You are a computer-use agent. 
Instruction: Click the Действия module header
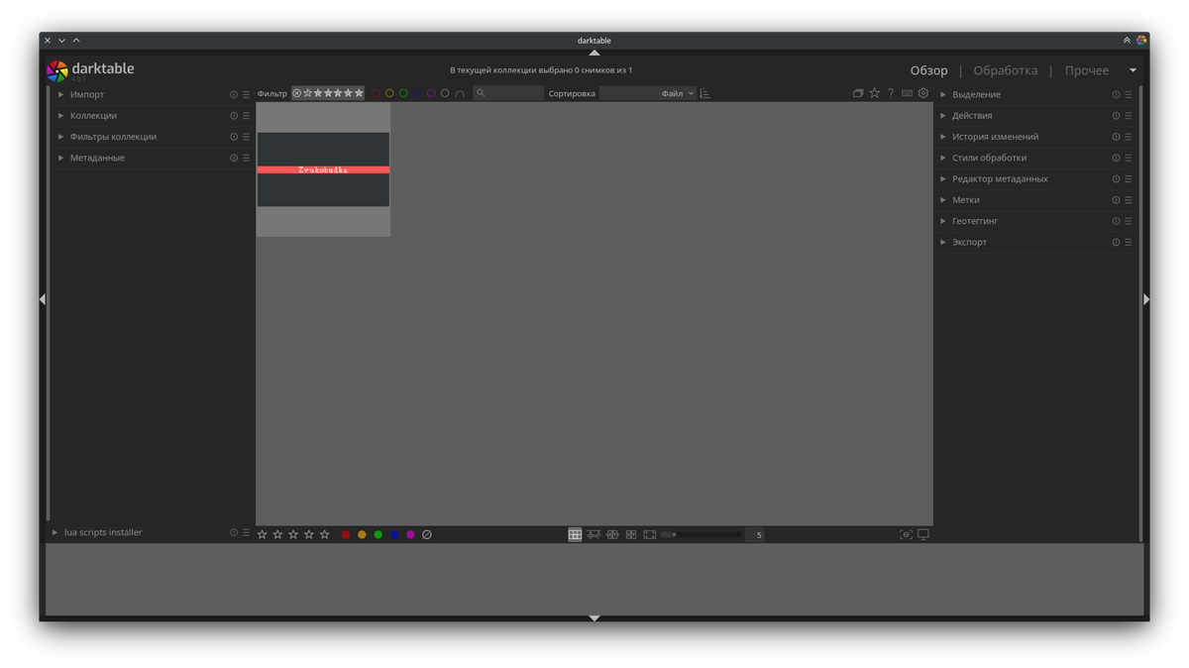[1035, 116]
